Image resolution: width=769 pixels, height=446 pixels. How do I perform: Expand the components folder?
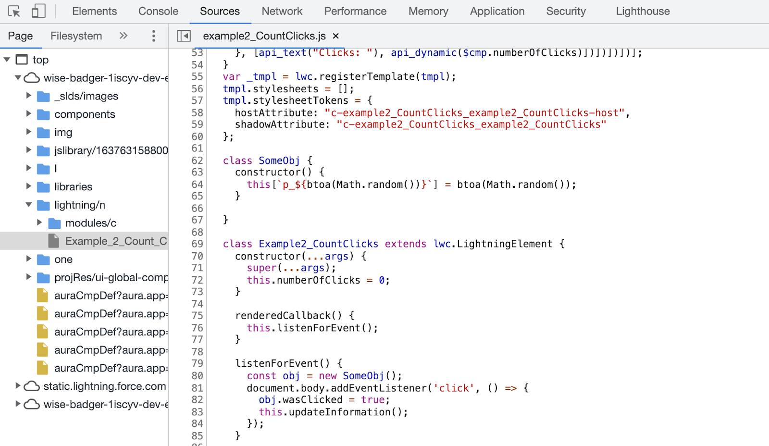(x=28, y=114)
